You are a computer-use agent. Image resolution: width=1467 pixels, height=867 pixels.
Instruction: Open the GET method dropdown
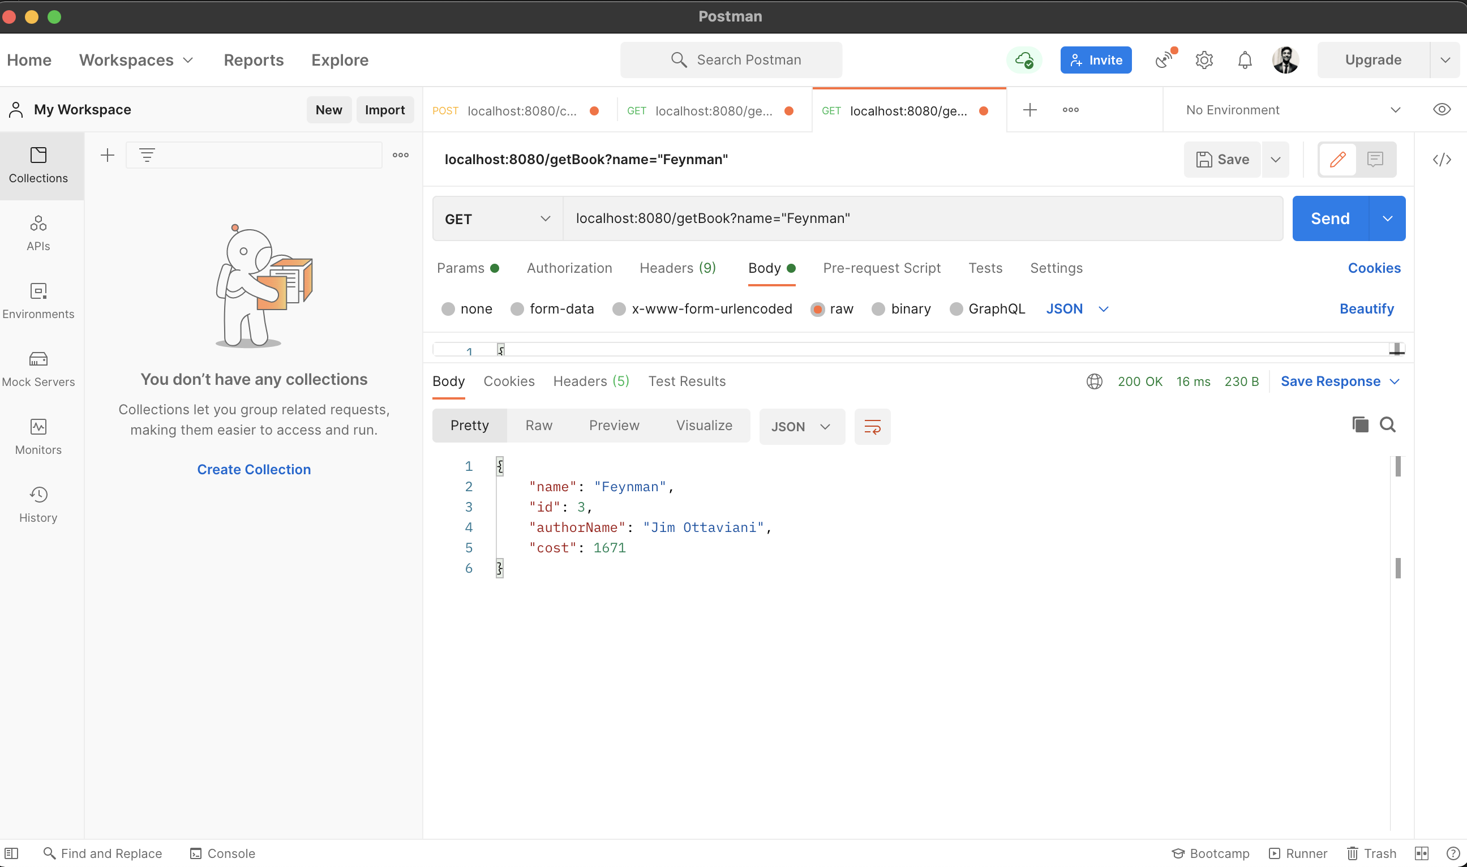click(496, 218)
